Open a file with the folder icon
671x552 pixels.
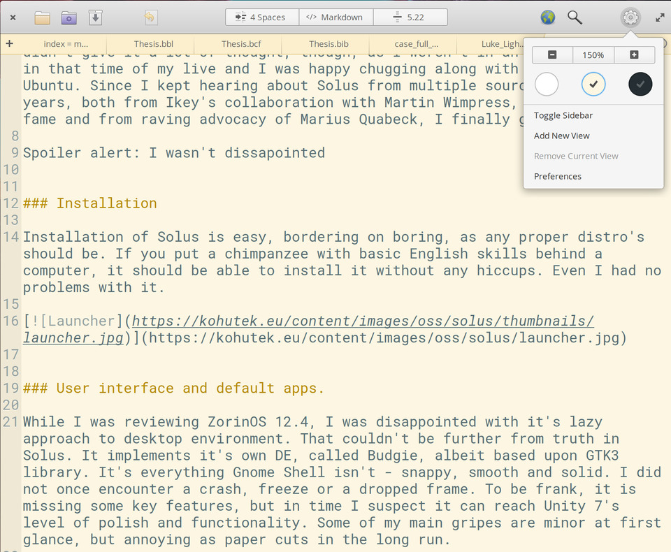pos(42,17)
